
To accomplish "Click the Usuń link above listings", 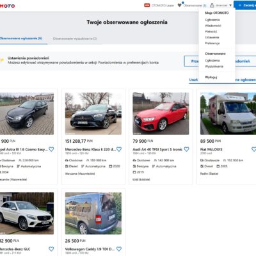I will (193, 80).
